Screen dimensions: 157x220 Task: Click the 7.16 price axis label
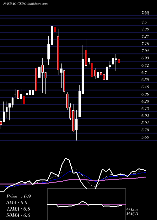tap(145, 44)
